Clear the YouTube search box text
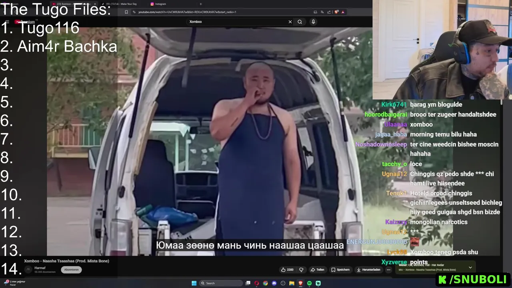The width and height of the screenshot is (512, 288). (290, 22)
